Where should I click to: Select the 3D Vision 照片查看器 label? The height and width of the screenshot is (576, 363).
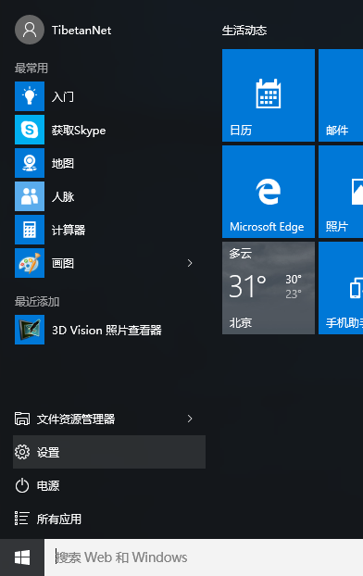pos(106,330)
